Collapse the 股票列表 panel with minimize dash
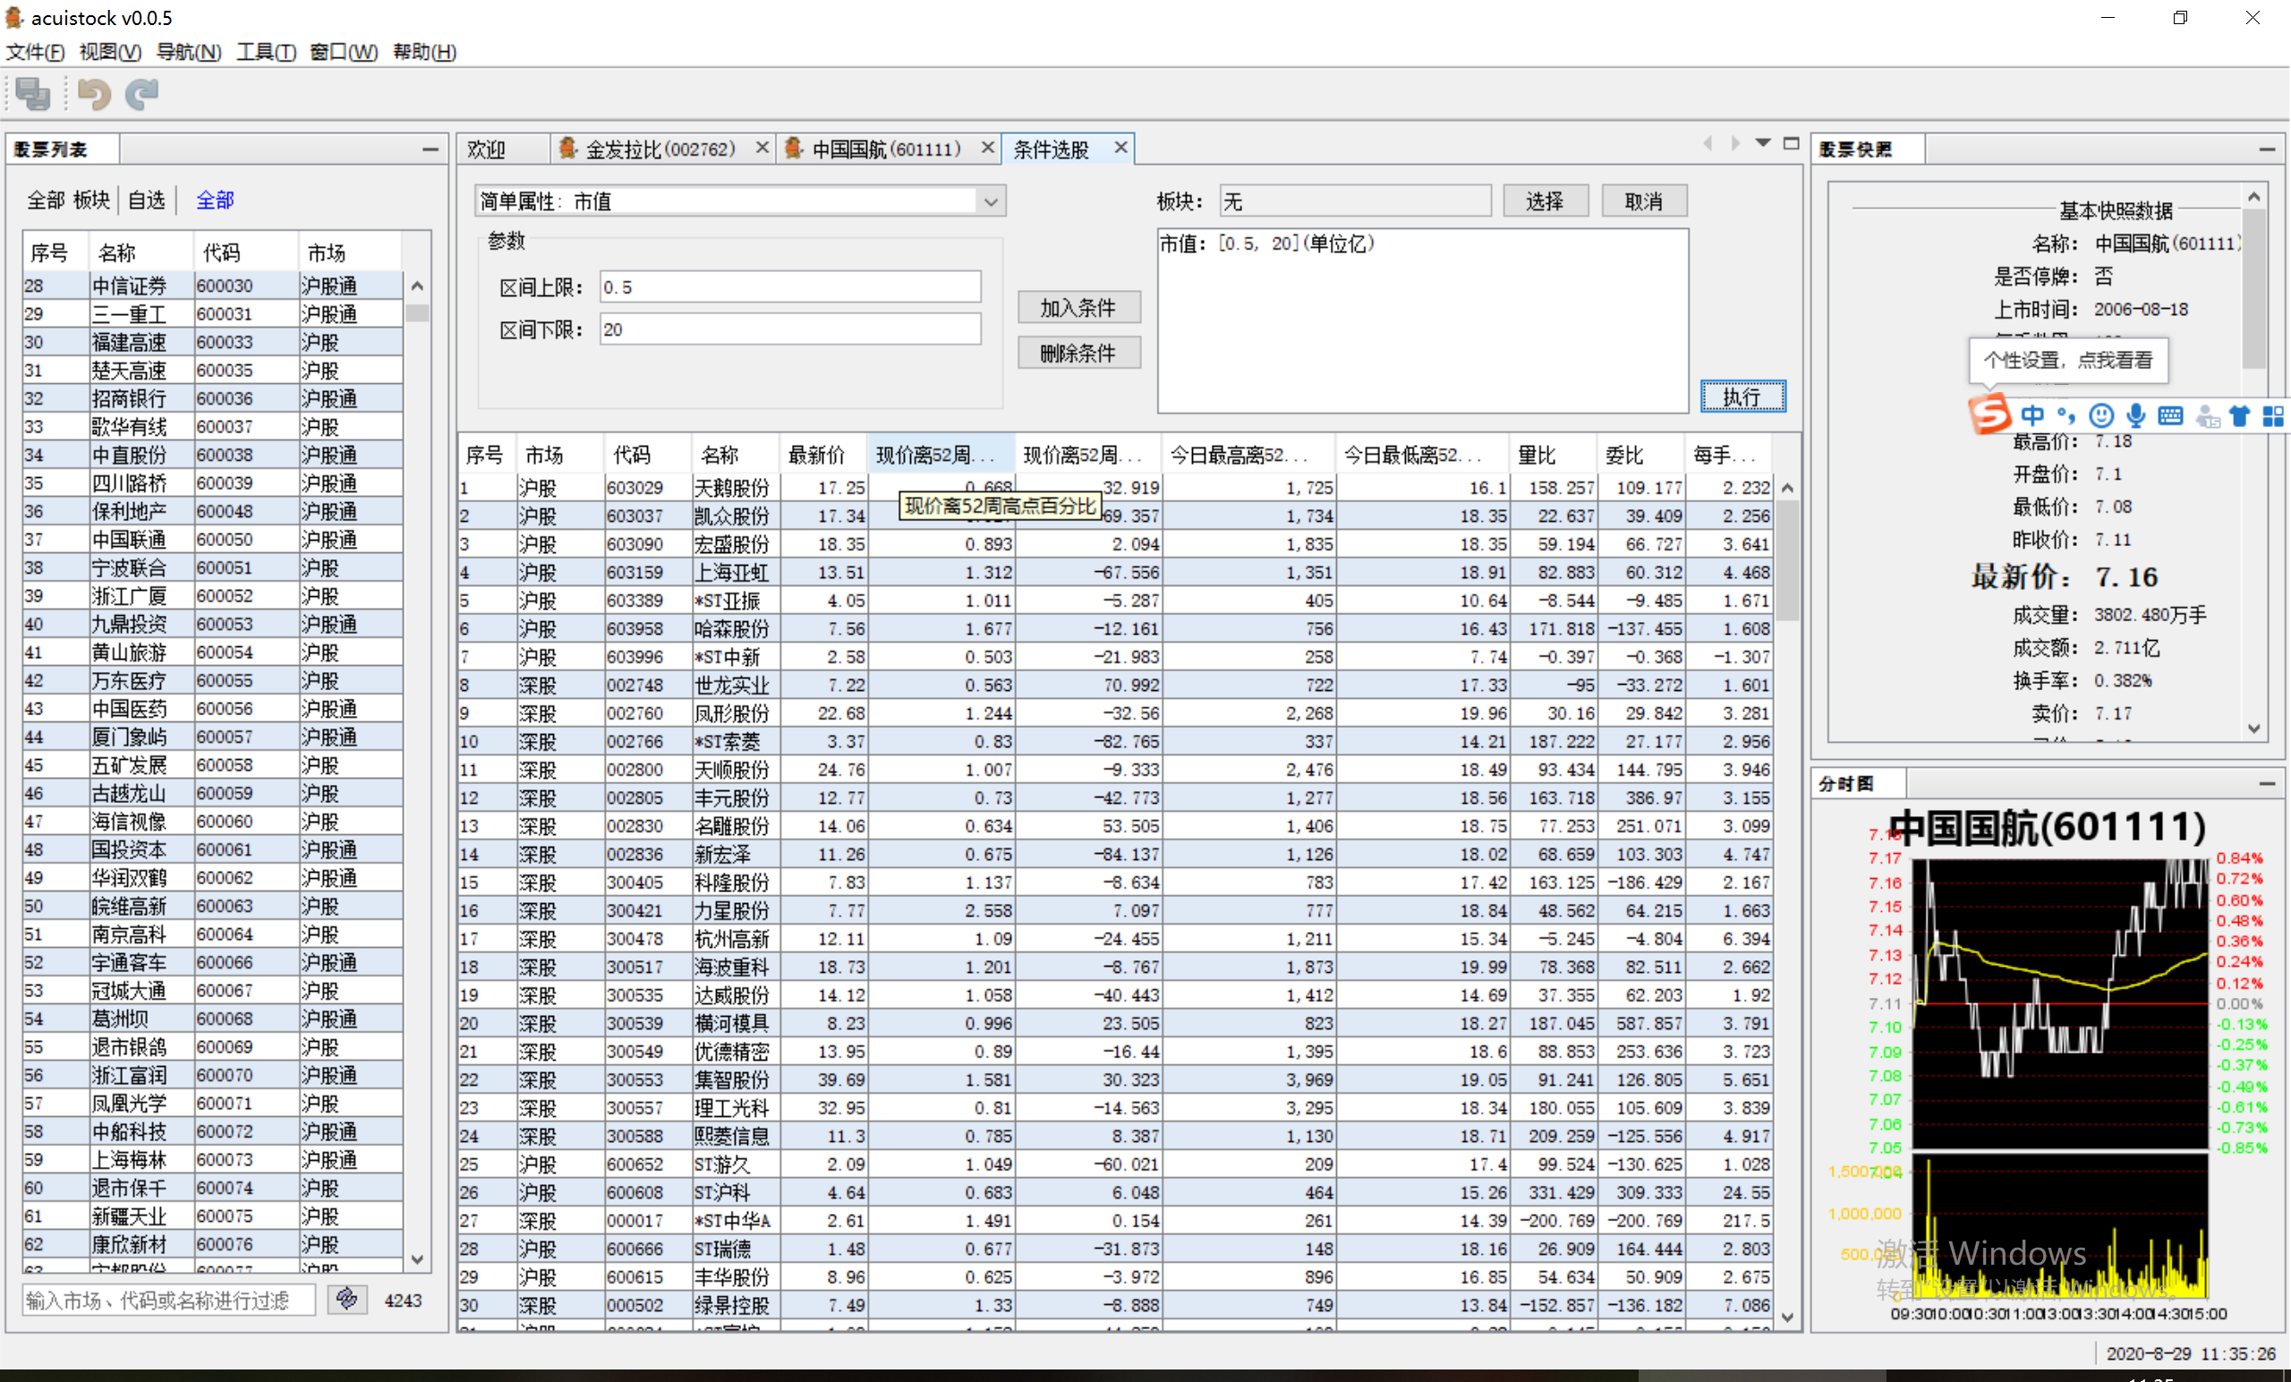Image resolution: width=2291 pixels, height=1382 pixels. click(x=430, y=149)
